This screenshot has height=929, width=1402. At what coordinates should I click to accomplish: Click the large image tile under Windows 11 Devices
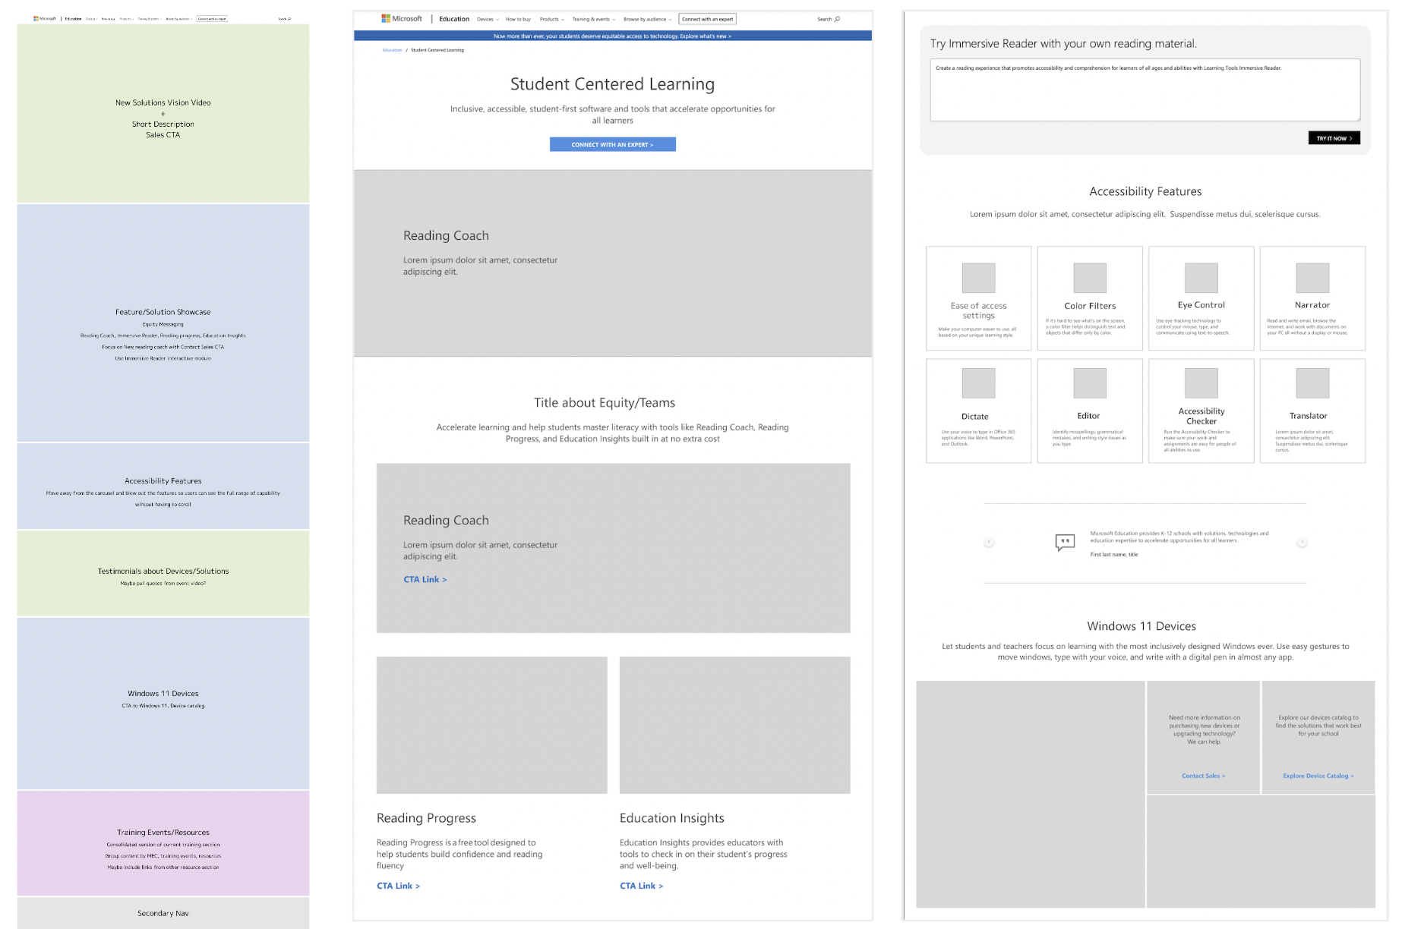click(1031, 794)
